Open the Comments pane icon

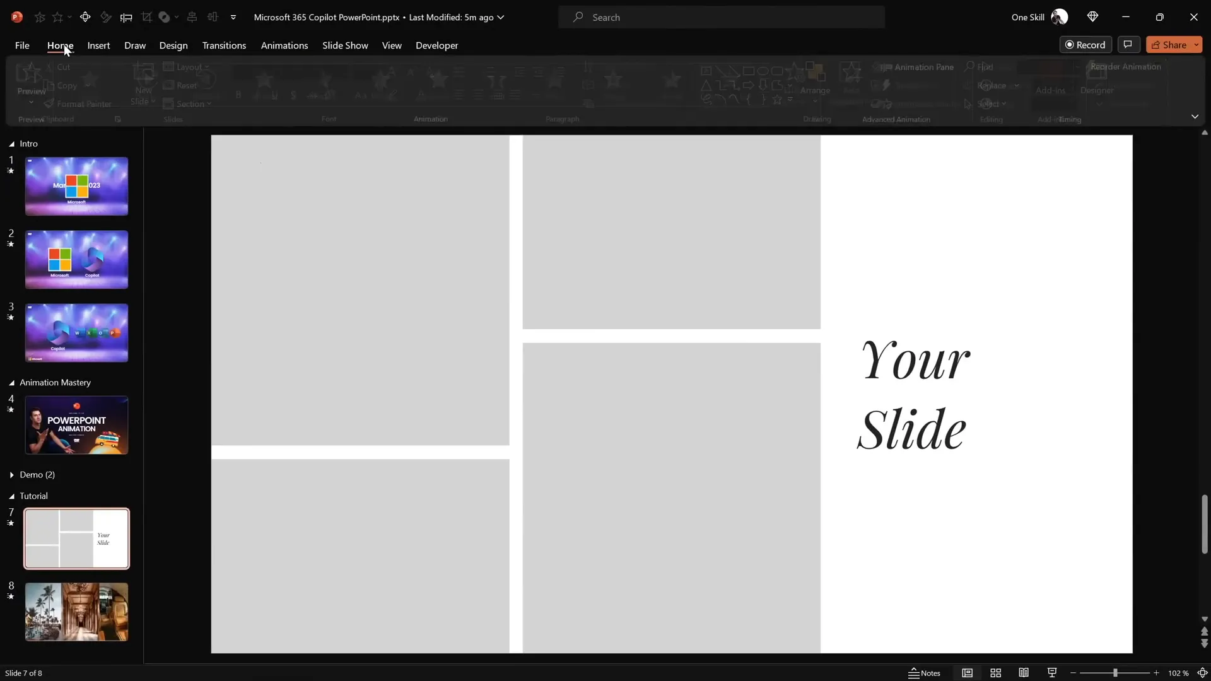pos(1128,44)
